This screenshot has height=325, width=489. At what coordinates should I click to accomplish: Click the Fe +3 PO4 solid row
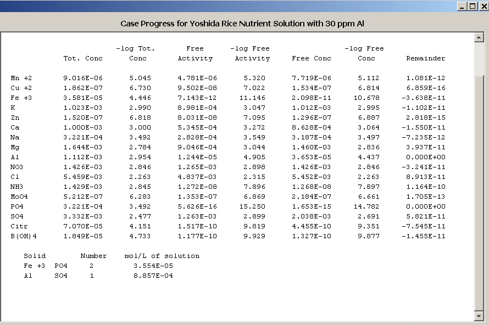(98, 266)
